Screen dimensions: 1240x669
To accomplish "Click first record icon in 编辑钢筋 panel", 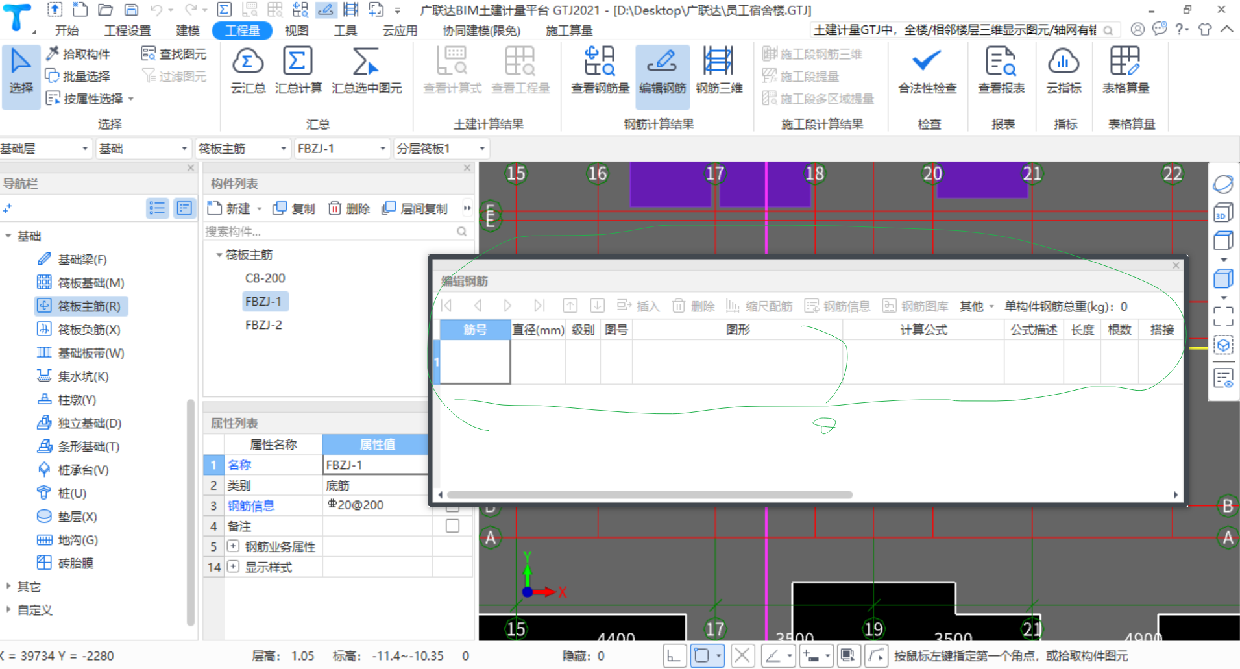I will [446, 306].
